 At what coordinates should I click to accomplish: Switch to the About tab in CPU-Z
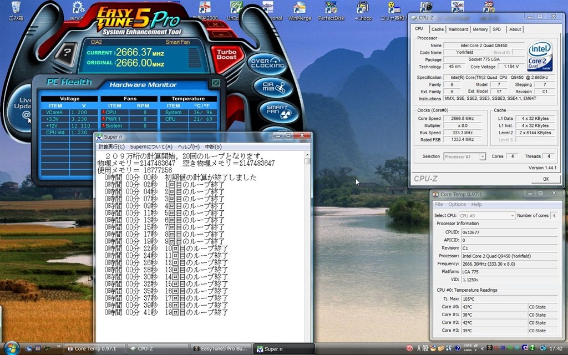[515, 29]
